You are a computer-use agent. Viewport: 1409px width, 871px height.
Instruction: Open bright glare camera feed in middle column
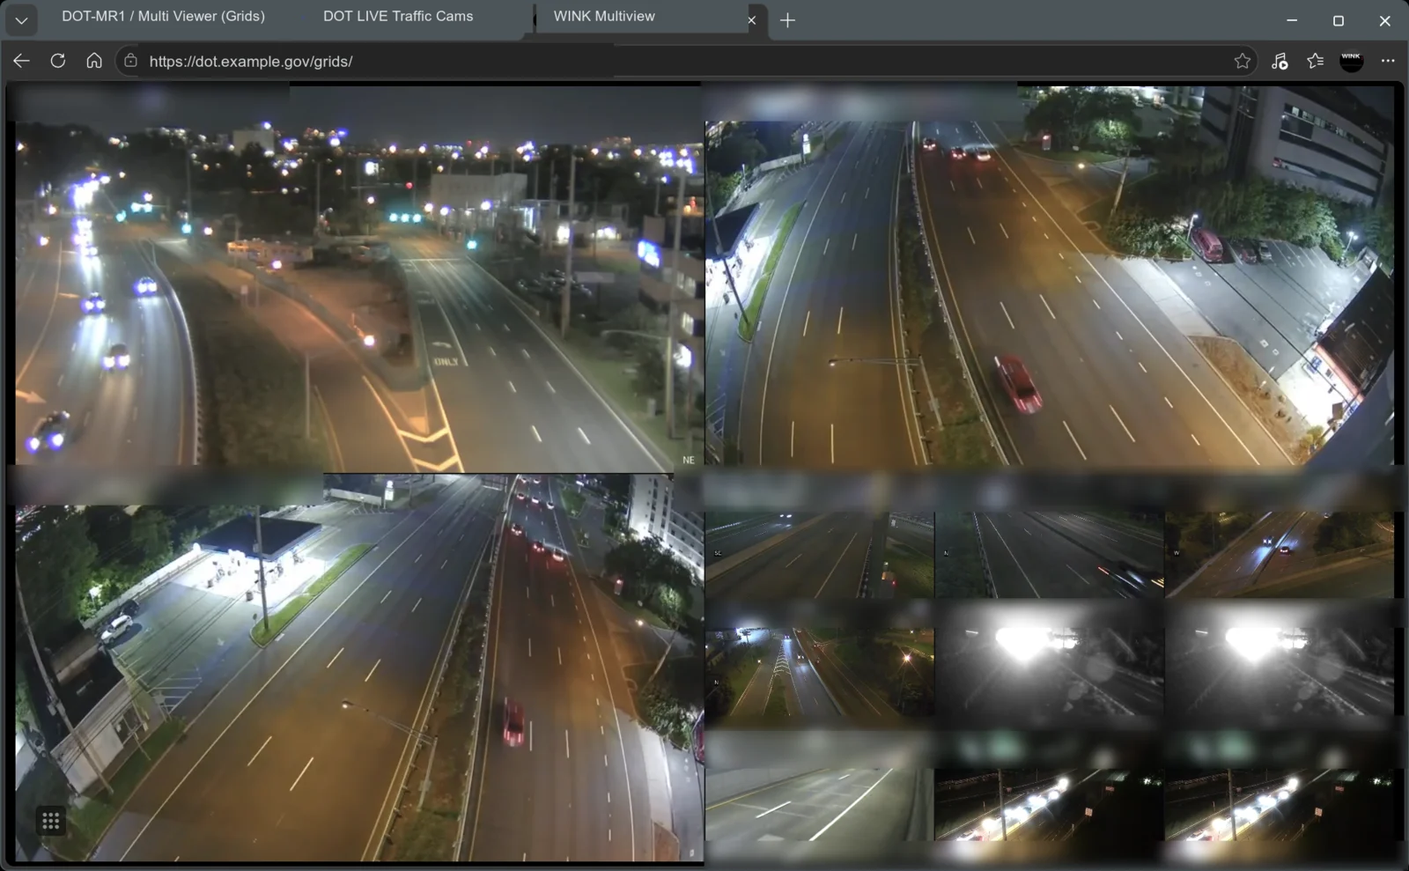1049,666
